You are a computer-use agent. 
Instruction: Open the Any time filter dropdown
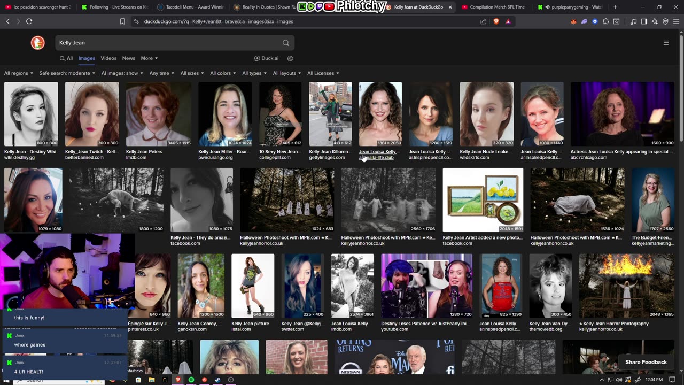(x=162, y=73)
